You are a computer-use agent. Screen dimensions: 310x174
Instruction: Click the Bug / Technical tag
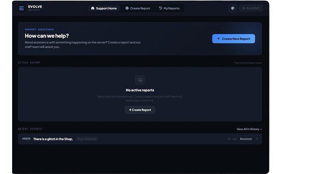tap(87, 139)
